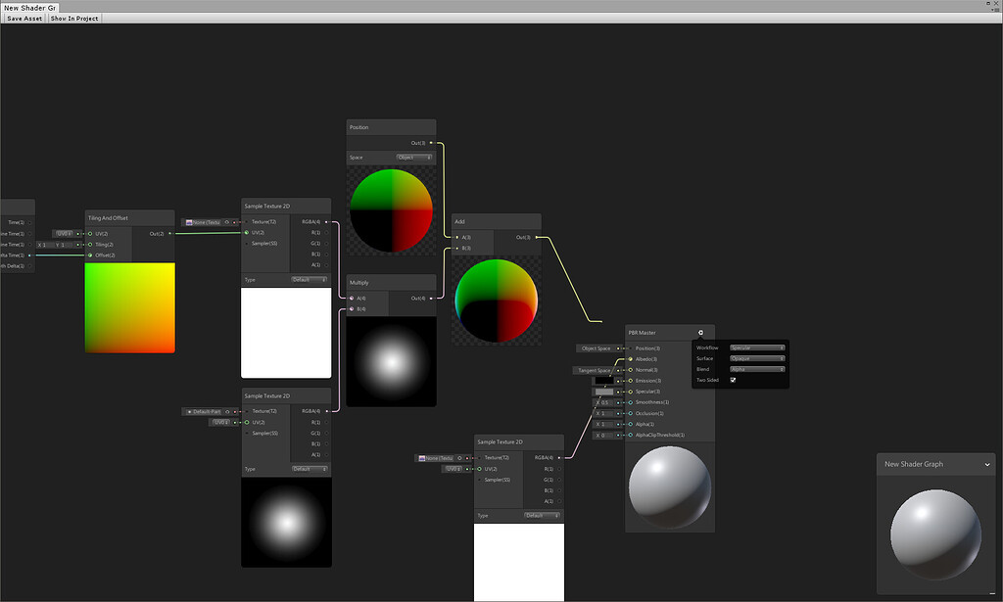Image resolution: width=1003 pixels, height=602 pixels.
Task: Click the None (Texture) field wired to Tiling And Offset sampler
Action: click(x=204, y=222)
